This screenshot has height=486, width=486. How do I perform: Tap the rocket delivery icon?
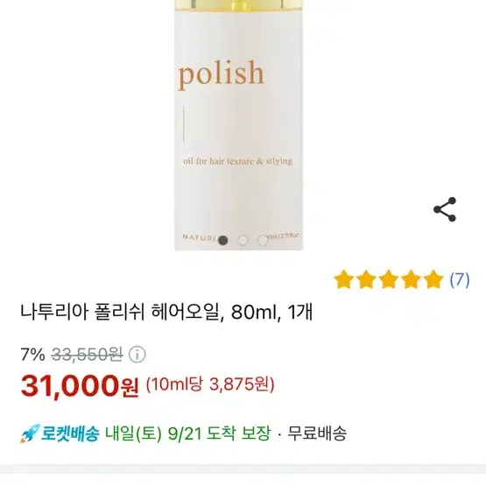click(30, 433)
